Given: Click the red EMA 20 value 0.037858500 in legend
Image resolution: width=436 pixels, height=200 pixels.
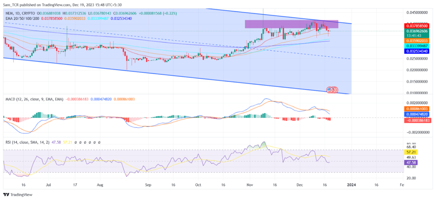Looking at the screenshot, I should tap(52, 19).
